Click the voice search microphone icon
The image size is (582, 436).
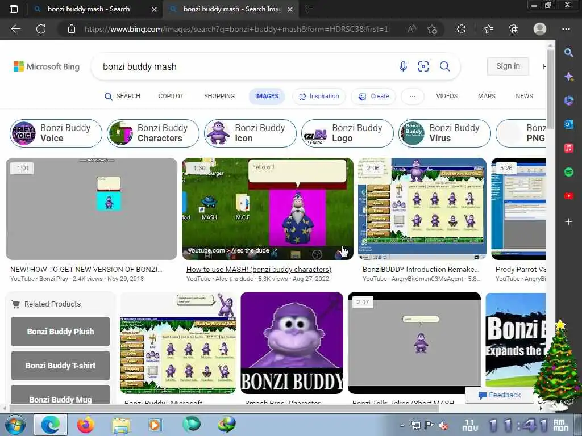click(x=403, y=66)
